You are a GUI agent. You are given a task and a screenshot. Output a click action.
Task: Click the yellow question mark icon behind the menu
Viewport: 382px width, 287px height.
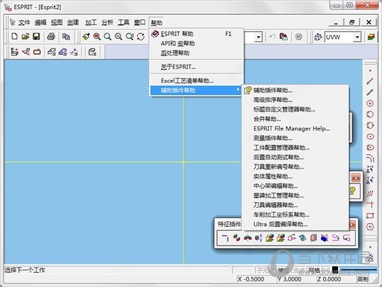click(x=353, y=191)
